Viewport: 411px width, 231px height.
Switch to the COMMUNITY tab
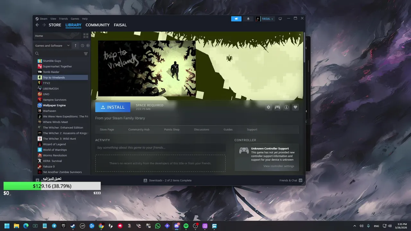click(98, 25)
